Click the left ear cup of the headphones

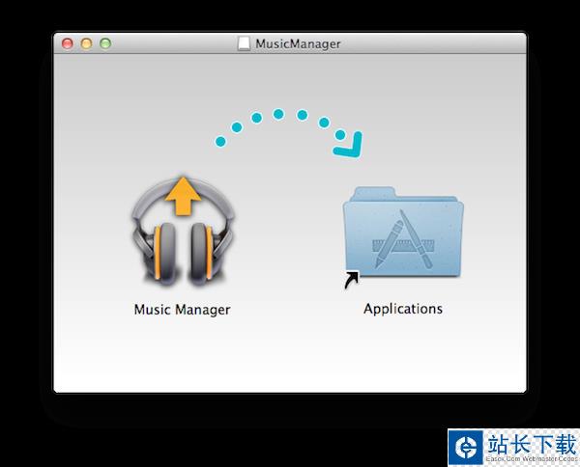(160, 252)
